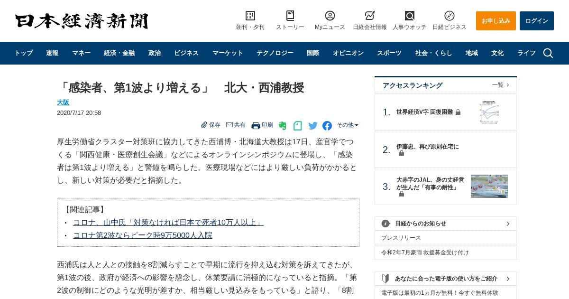This screenshot has height=299, width=569.
Task: Click the article date 2020/7/17 20:58
Action: (x=79, y=113)
